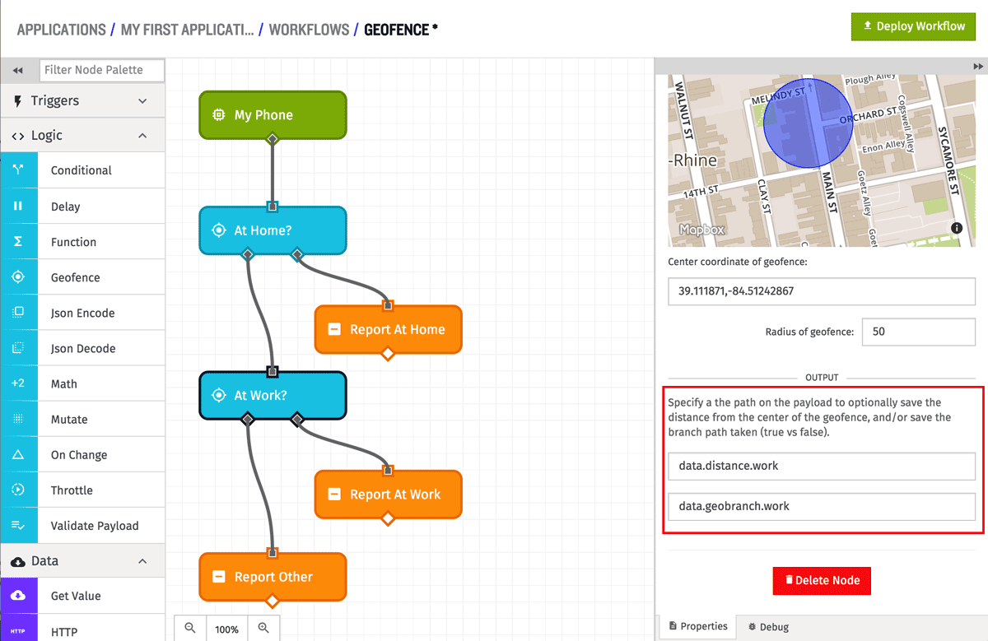
Task: Select the At Home? geofence node
Action: pyautogui.click(x=273, y=230)
